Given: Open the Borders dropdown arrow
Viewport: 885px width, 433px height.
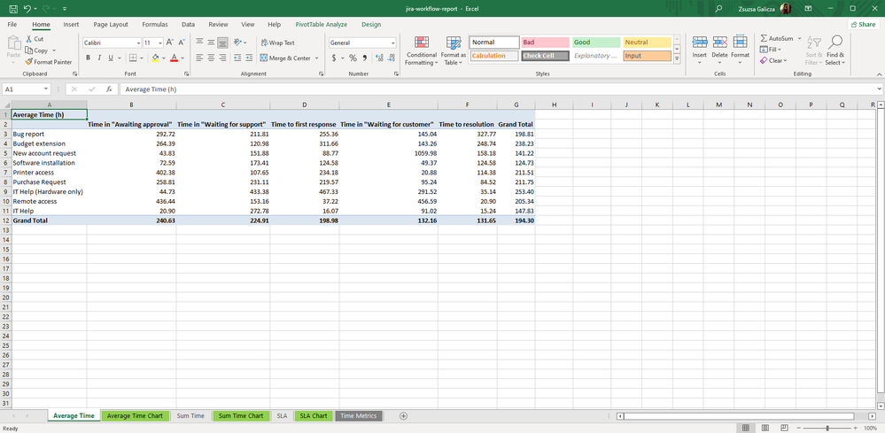Looking at the screenshot, I should pos(141,58).
